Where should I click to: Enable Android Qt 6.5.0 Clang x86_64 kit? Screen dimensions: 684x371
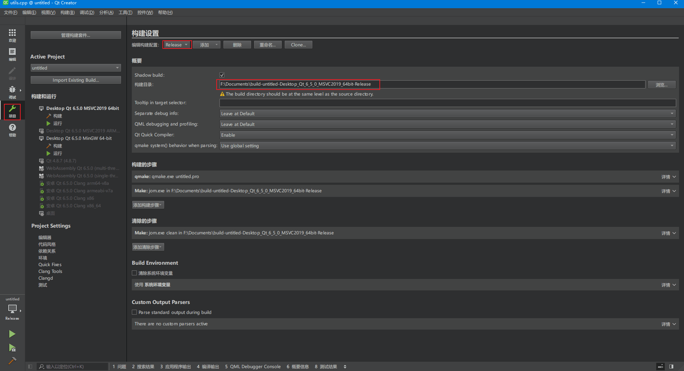[x=73, y=206]
